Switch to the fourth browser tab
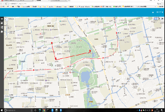Viewport: 165px width, 112px height. coord(59,1)
